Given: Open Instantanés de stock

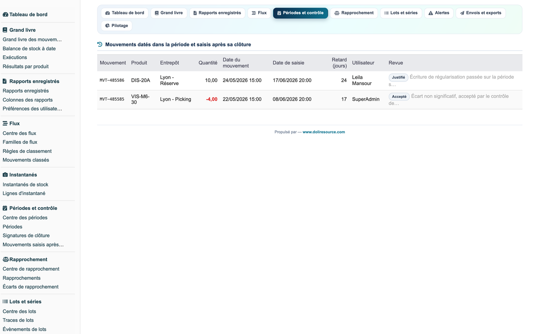Looking at the screenshot, I should pos(25,184).
